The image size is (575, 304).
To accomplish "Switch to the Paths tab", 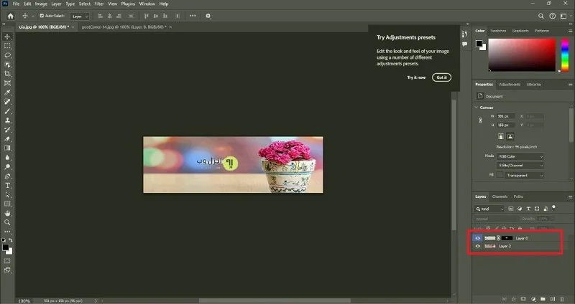I will [x=518, y=197].
